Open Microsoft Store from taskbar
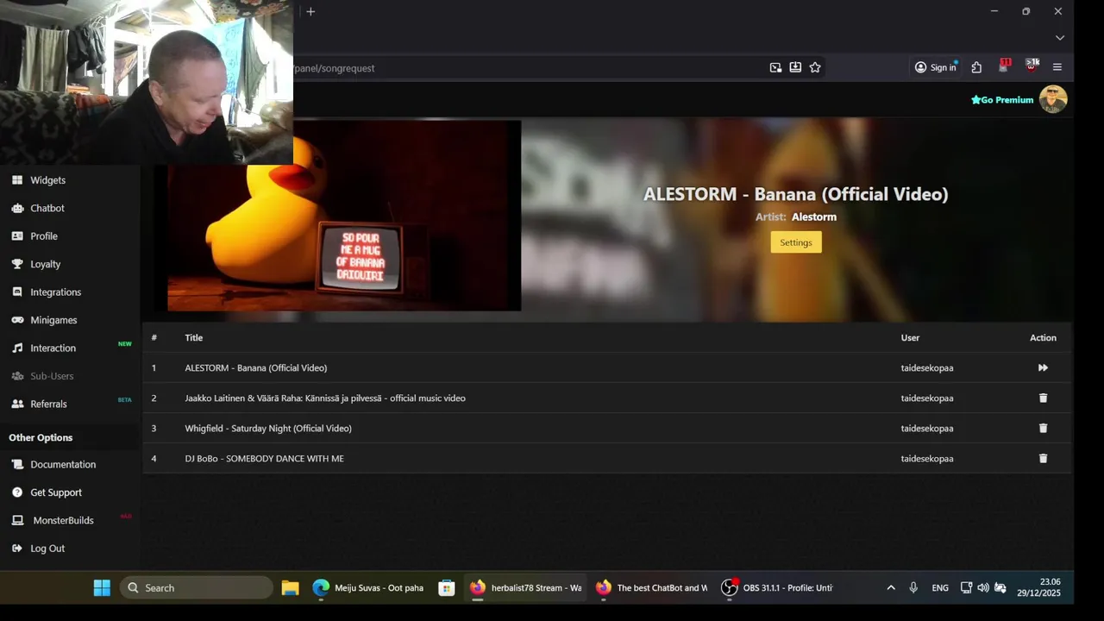Screen dimensions: 1104x621 coord(447,587)
